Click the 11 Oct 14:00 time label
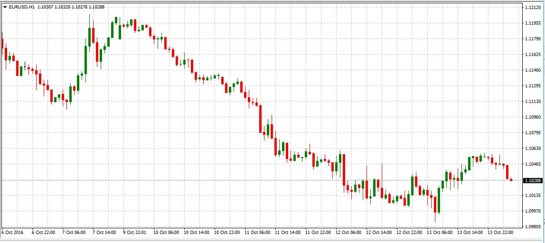545x243 pixels. [x=288, y=232]
